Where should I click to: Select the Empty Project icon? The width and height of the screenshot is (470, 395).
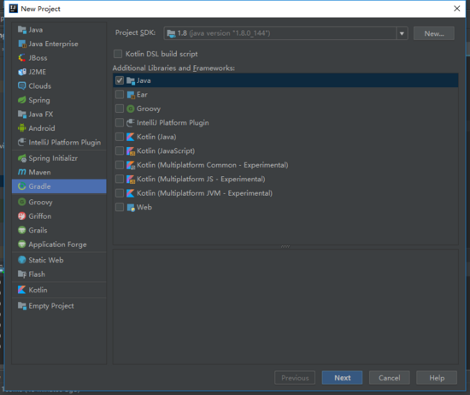pyautogui.click(x=22, y=306)
